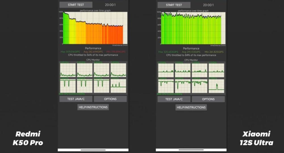This screenshot has width=284, height=153.
Task: Click the 20:00:1 timer on left phone
Action: point(110,5)
